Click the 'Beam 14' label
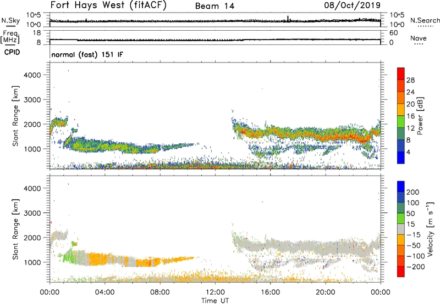Screen dimensions: 440x304 pyautogui.click(x=215, y=6)
